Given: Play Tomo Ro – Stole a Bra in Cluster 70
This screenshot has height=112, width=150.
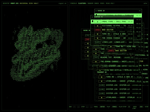Looking at the screenshot, I should (97, 34).
